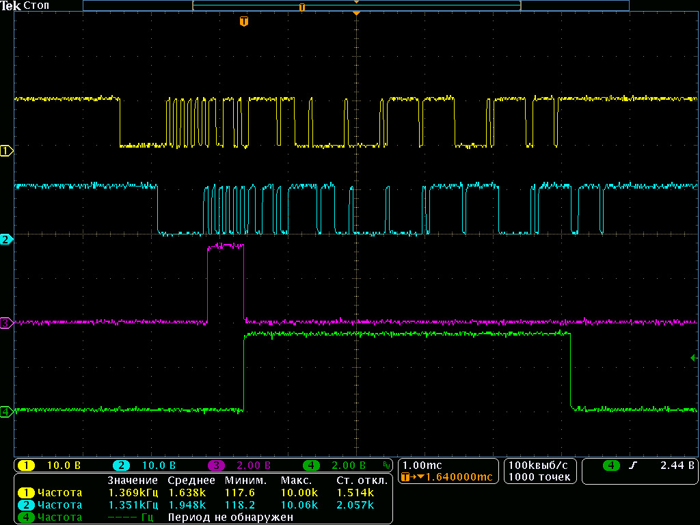Click the Tek logo
700x525 pixels.
[x=11, y=5]
